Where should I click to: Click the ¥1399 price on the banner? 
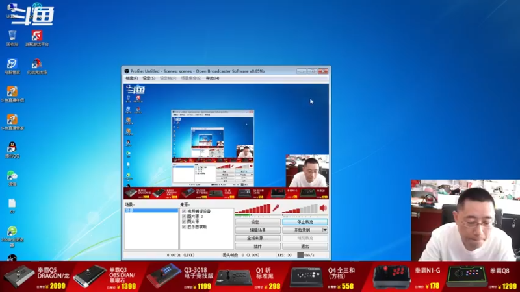(x=126, y=286)
